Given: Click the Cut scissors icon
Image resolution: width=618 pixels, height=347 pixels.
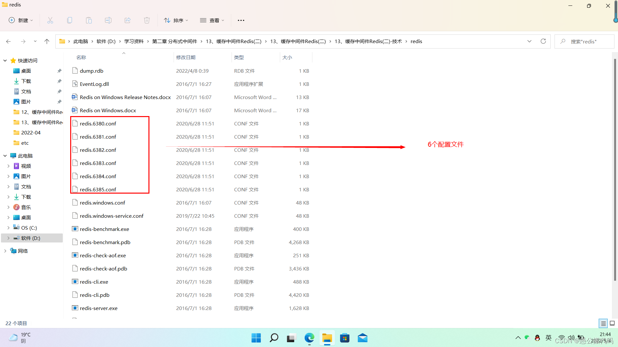Looking at the screenshot, I should 50,20.
